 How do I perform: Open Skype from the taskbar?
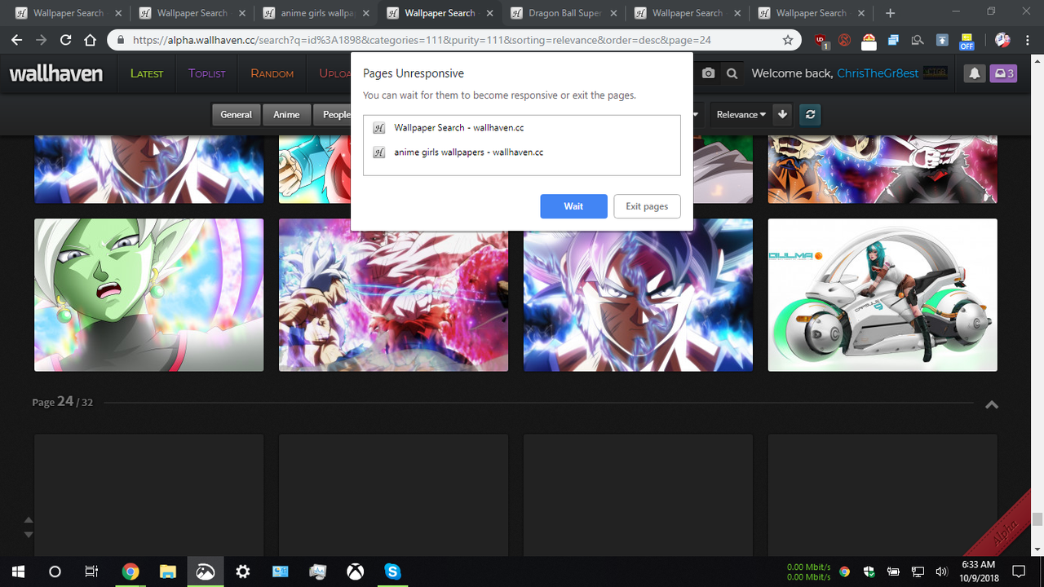tap(392, 572)
